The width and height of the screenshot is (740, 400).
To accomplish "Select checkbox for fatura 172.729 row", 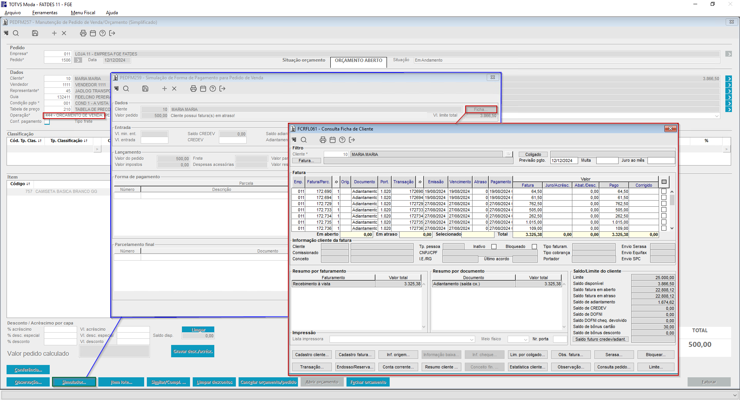I will [x=664, y=204].
